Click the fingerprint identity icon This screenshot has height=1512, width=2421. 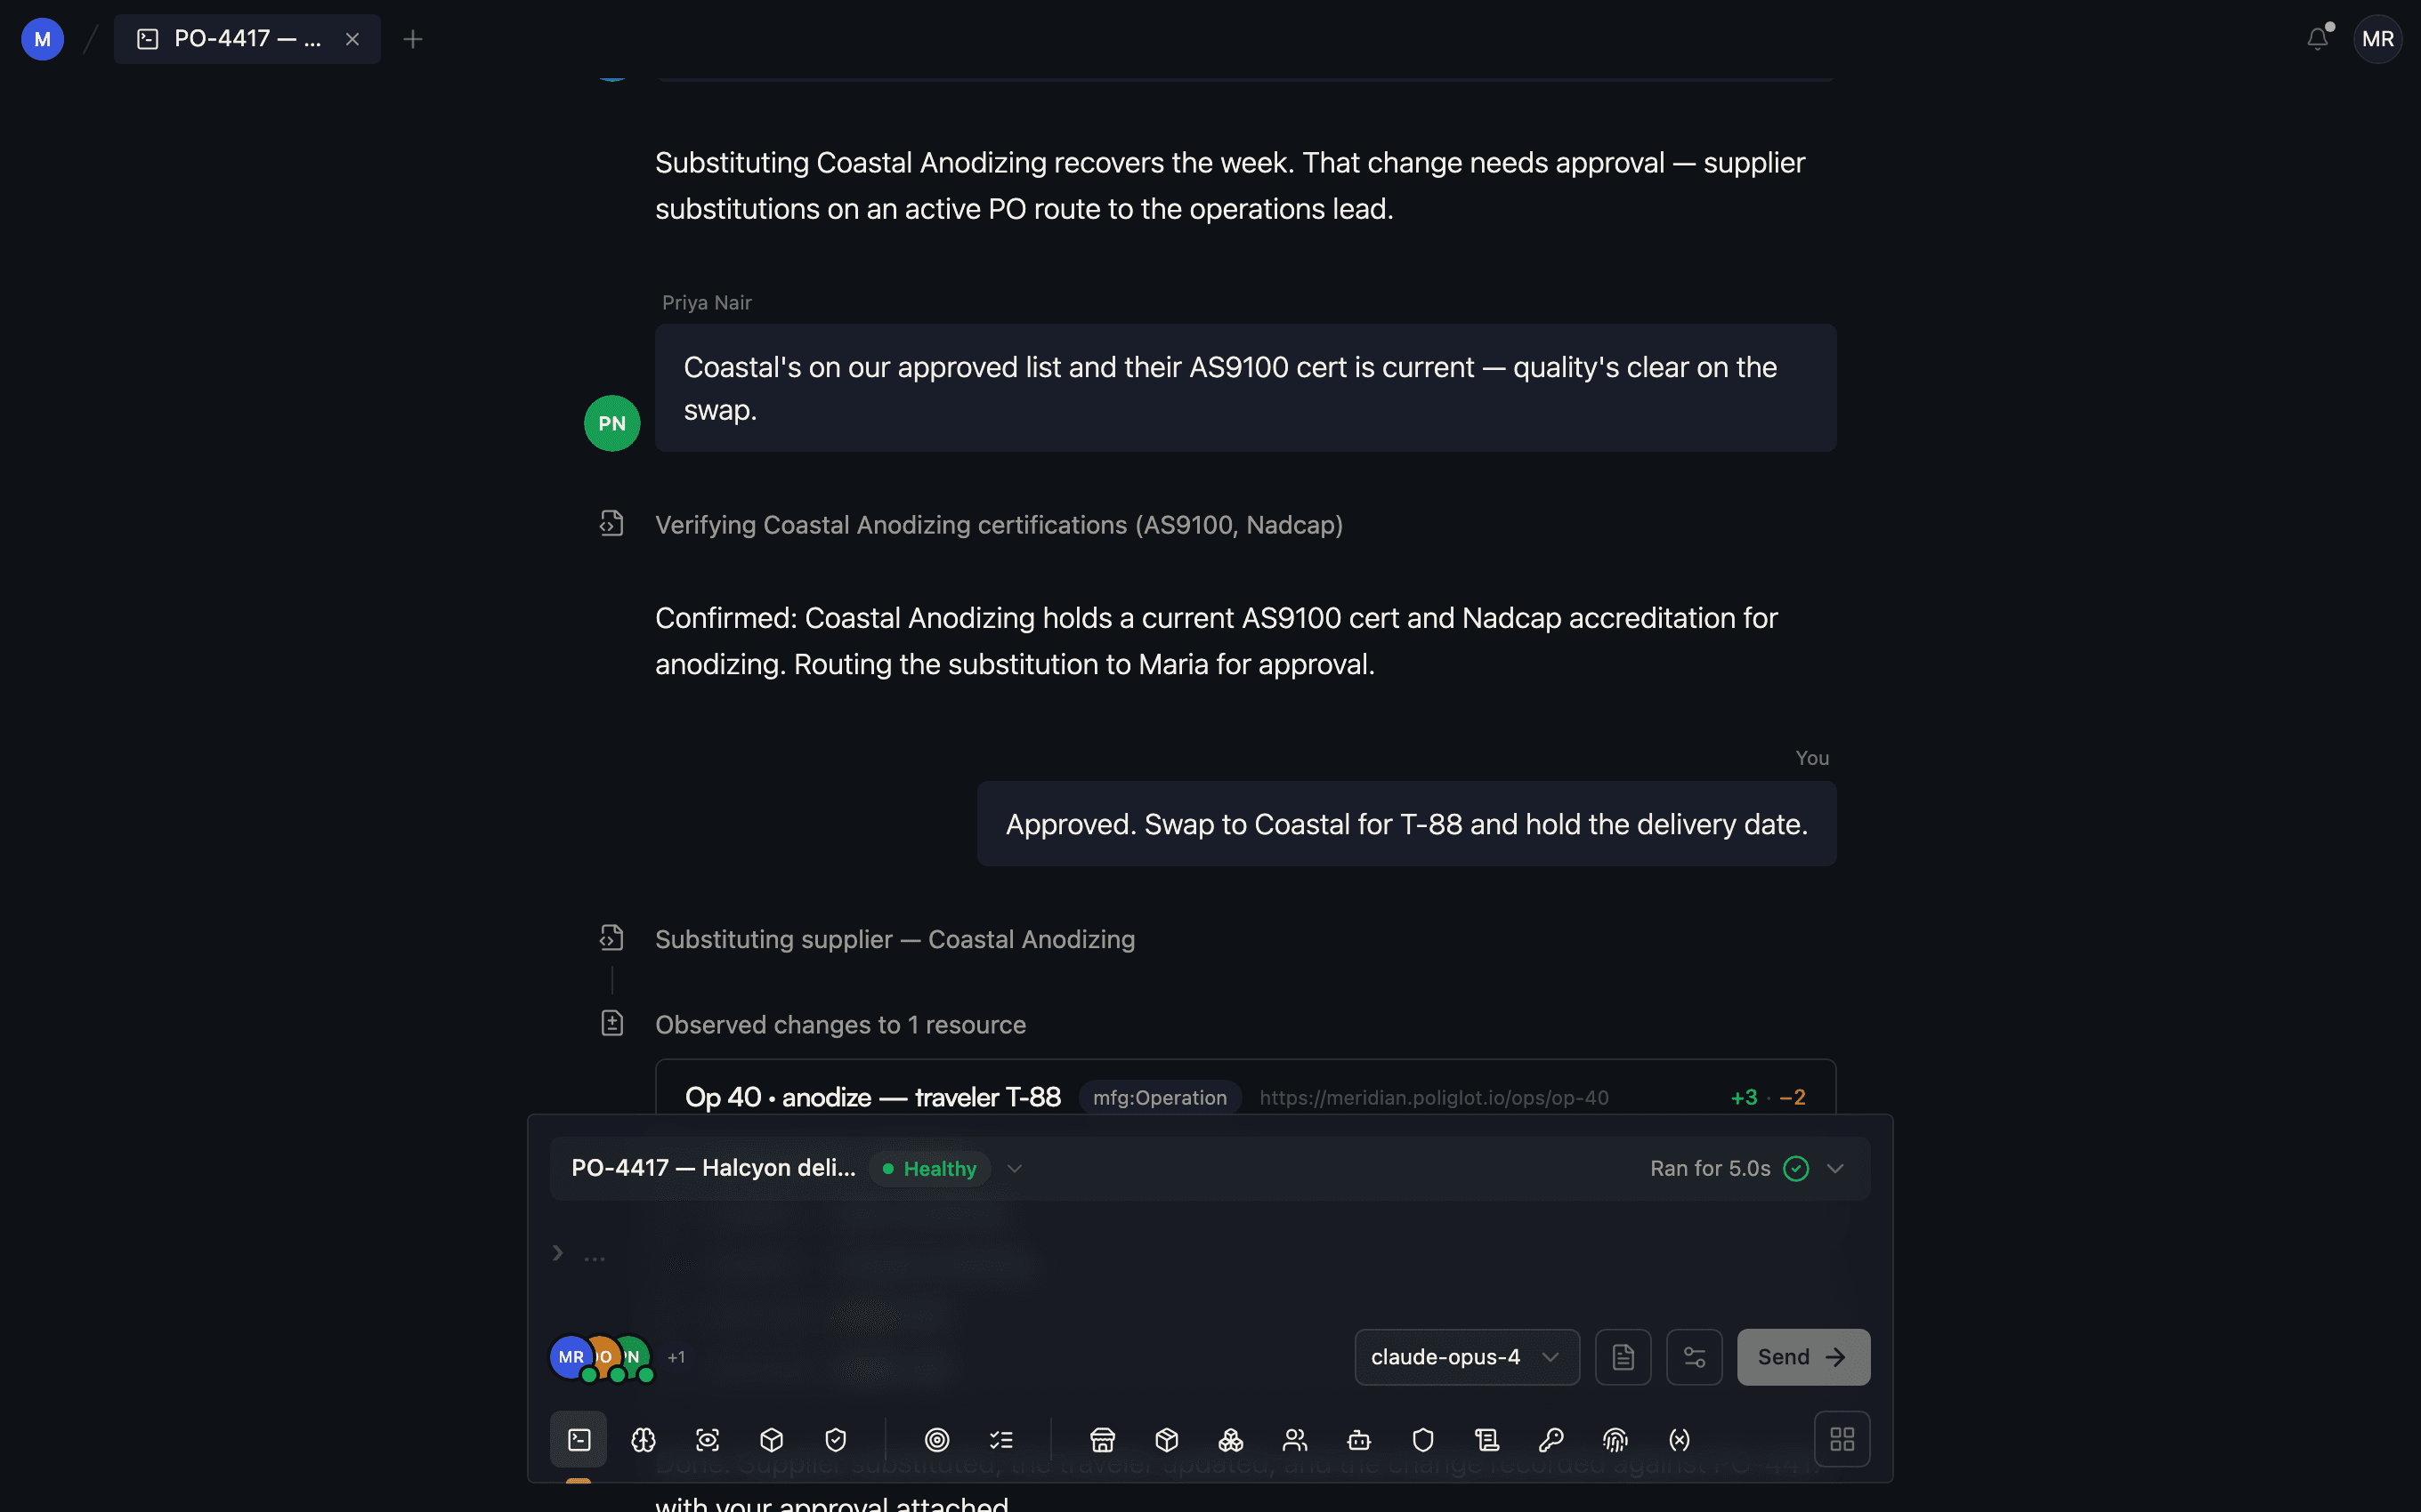click(x=1615, y=1439)
